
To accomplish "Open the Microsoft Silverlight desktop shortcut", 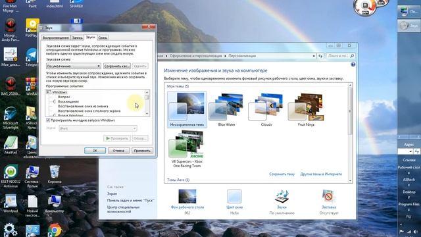I will (x=11, y=118).
